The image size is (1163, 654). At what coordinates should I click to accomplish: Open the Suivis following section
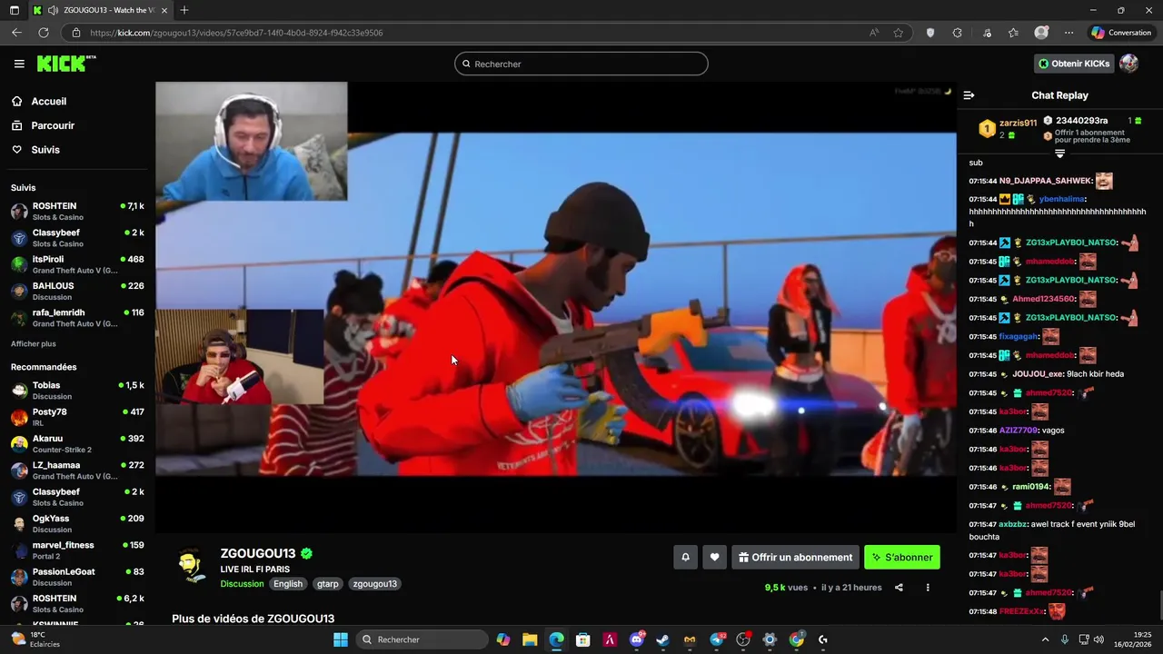(45, 150)
